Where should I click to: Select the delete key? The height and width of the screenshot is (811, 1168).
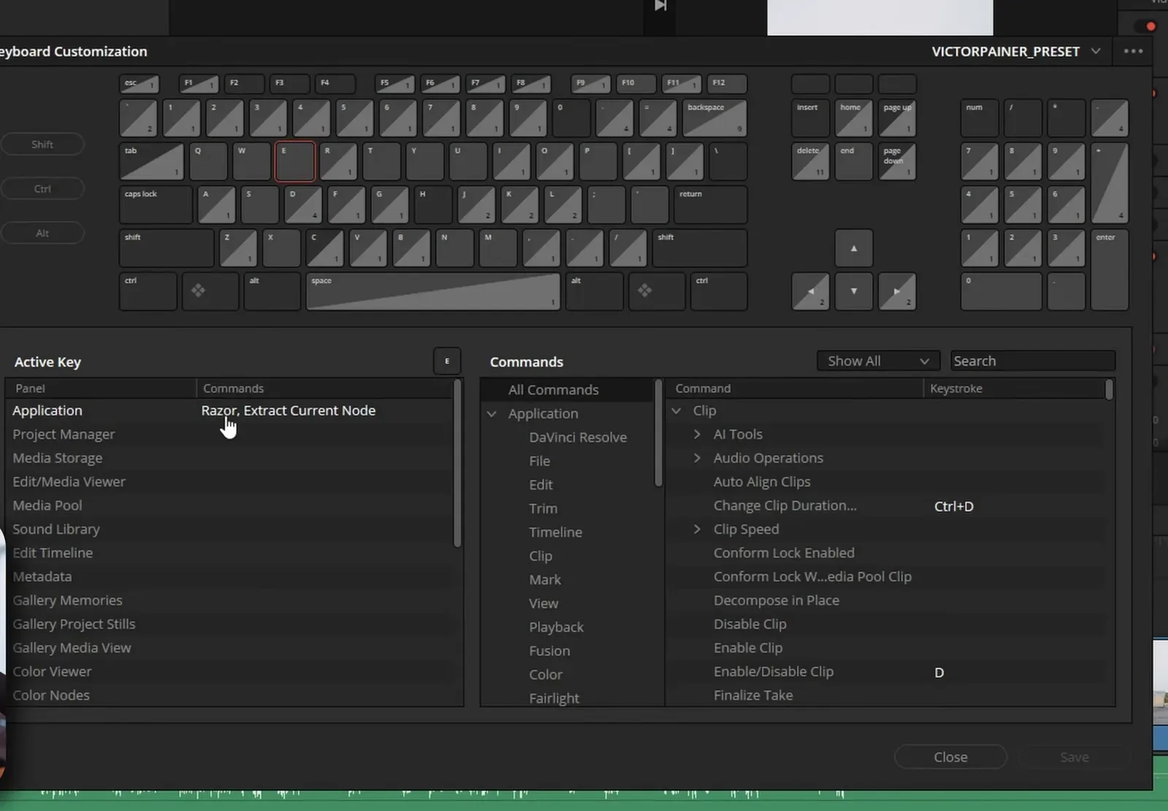810,161
